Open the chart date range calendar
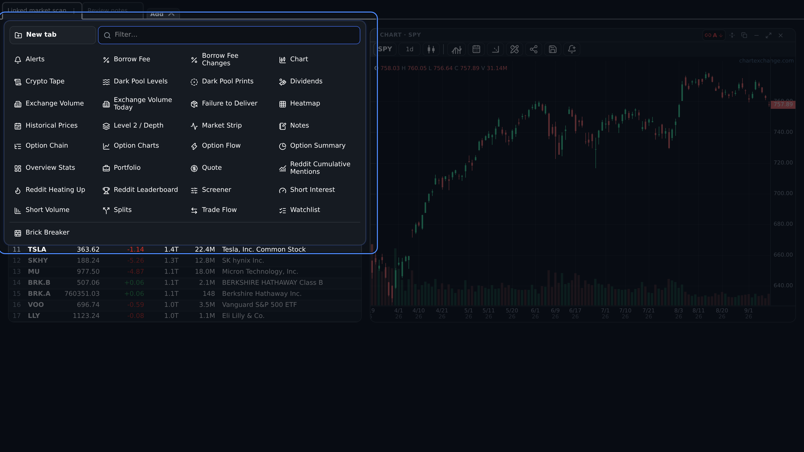804x452 pixels. 476,49
